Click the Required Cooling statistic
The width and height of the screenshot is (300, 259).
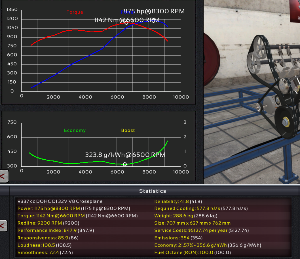(x=201, y=208)
